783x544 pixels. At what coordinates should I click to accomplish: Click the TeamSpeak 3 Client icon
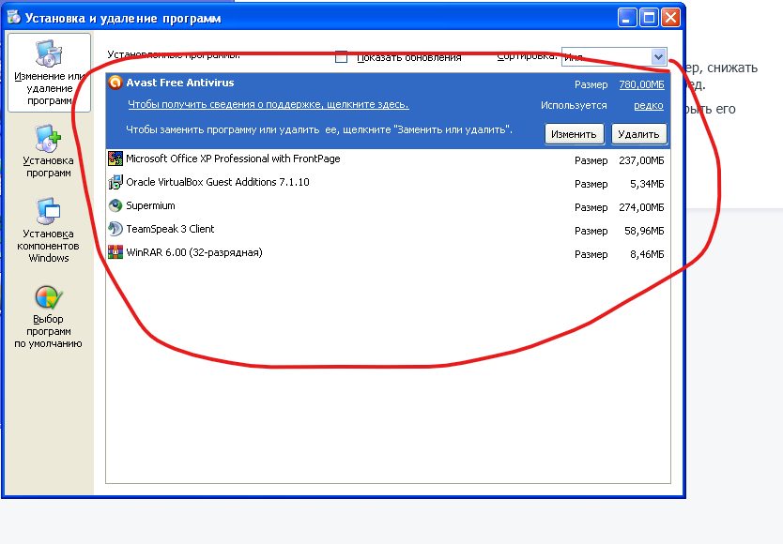tap(115, 229)
